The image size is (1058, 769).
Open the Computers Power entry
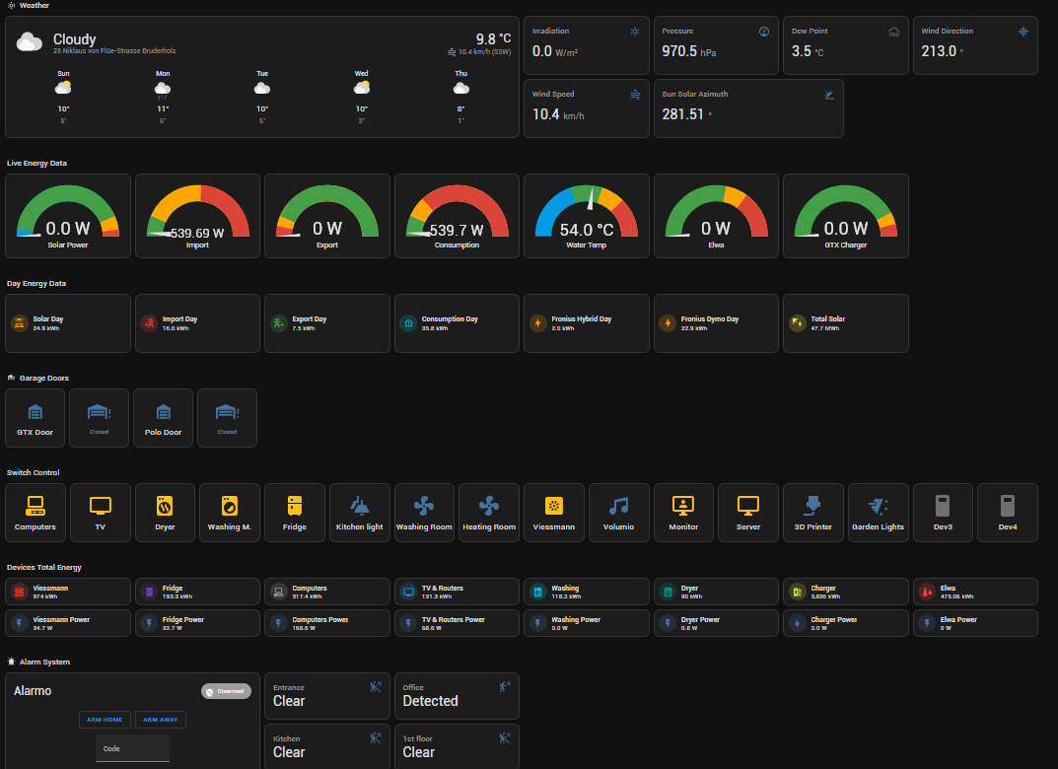click(x=327, y=623)
